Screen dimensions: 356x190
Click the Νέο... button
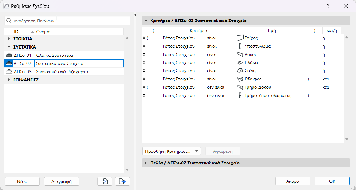[x=22, y=181]
